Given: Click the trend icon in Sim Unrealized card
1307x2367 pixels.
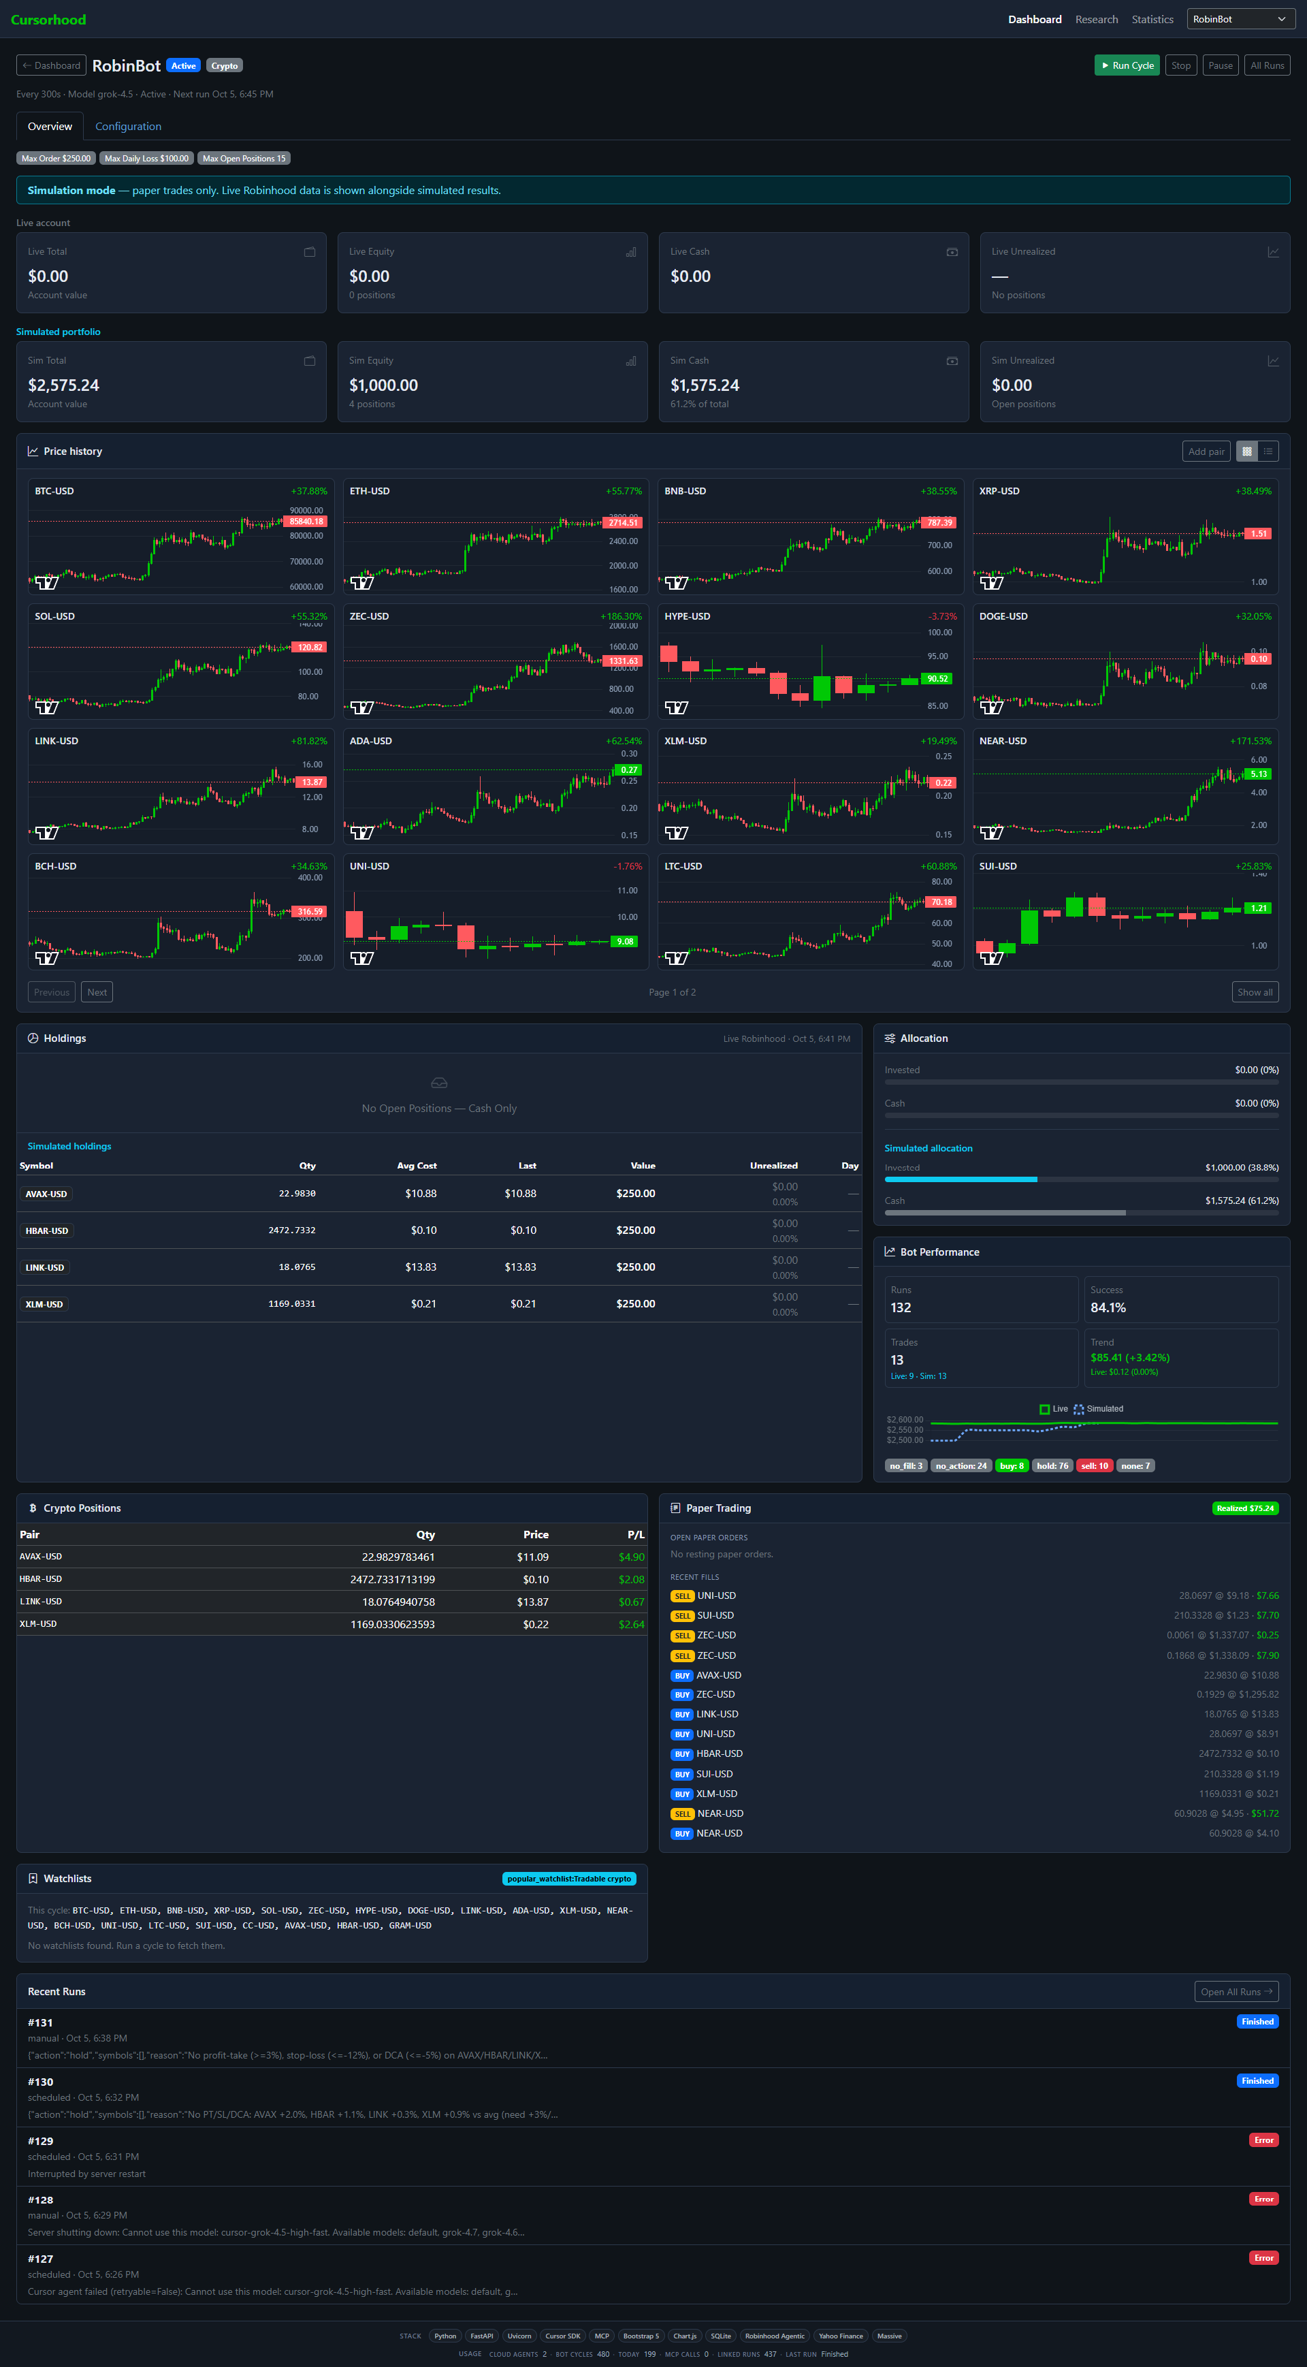Looking at the screenshot, I should click(1273, 361).
